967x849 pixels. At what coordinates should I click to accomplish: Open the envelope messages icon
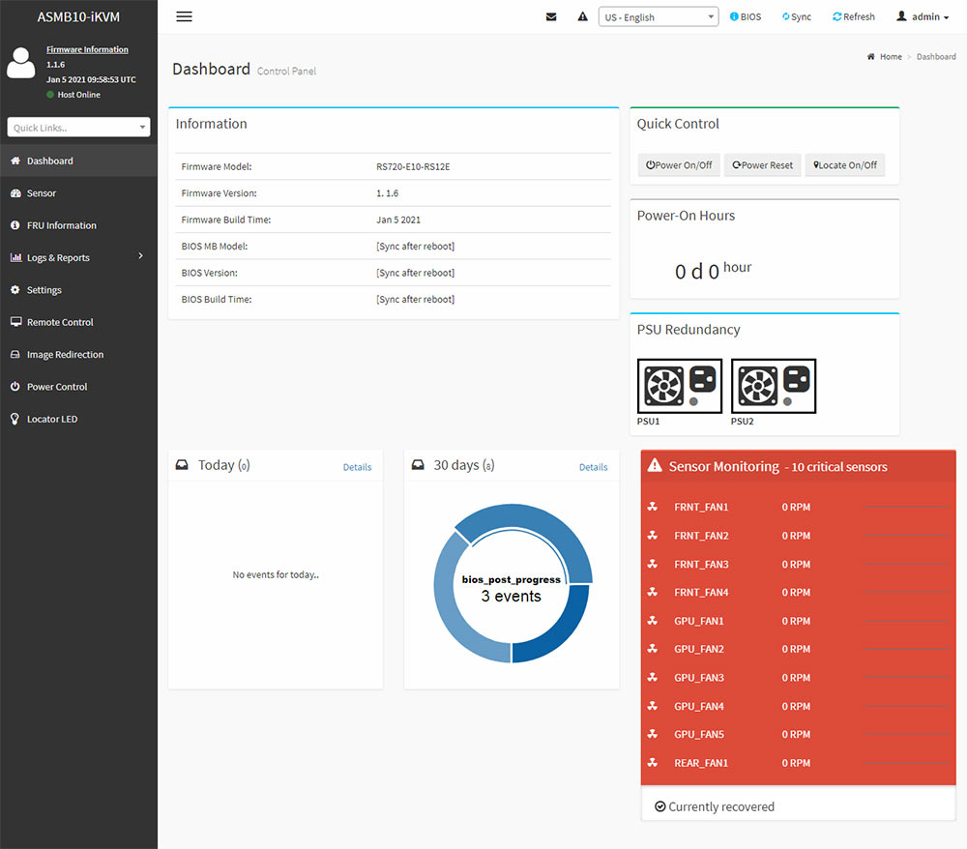[551, 16]
